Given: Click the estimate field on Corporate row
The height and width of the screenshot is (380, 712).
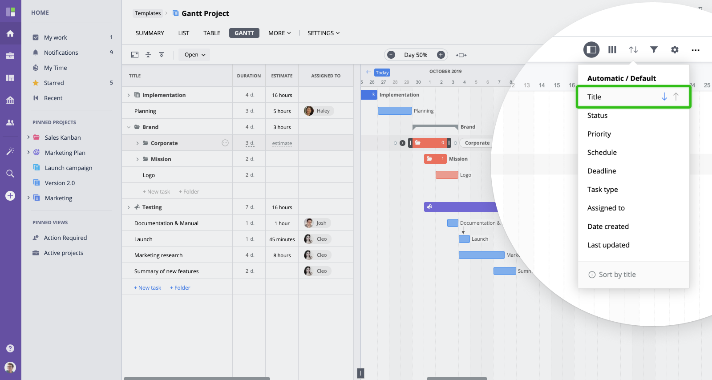Looking at the screenshot, I should point(282,143).
